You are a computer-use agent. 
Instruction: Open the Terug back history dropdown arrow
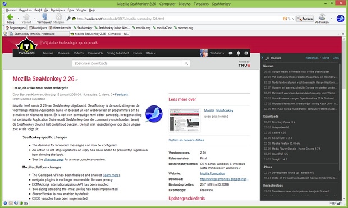point(18,19)
